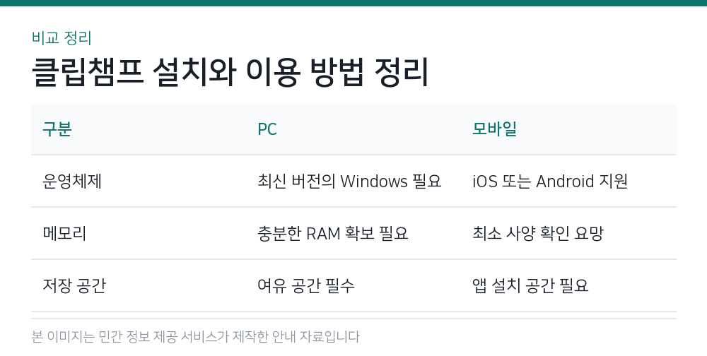Click the cell '앱 설치 공간 필요'
The height and width of the screenshot is (356, 707).
point(530,285)
